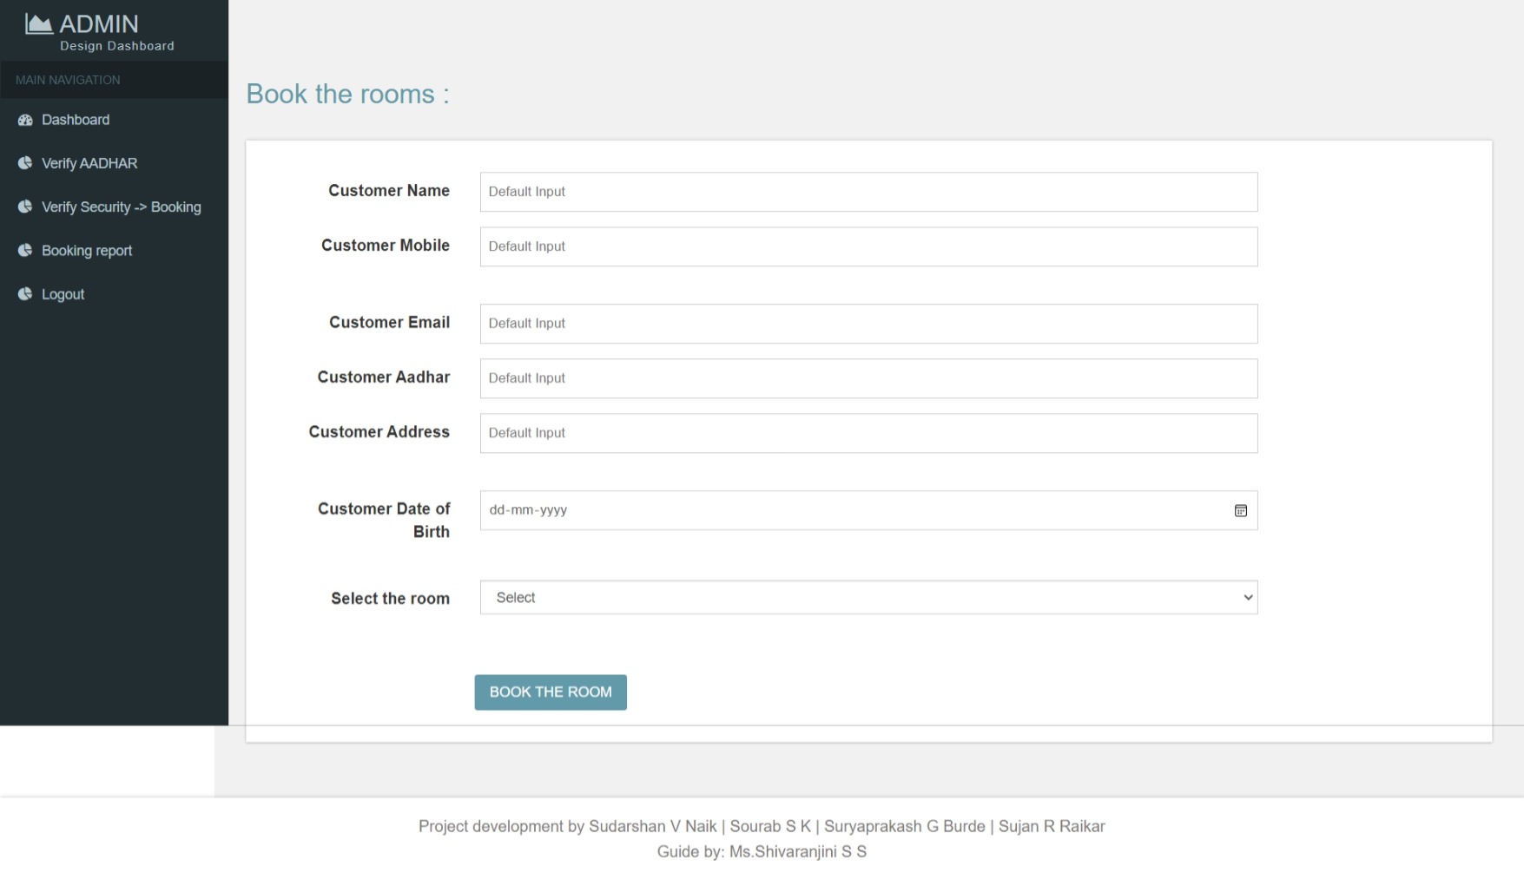Click the pie icon beside Logout

tap(25, 294)
